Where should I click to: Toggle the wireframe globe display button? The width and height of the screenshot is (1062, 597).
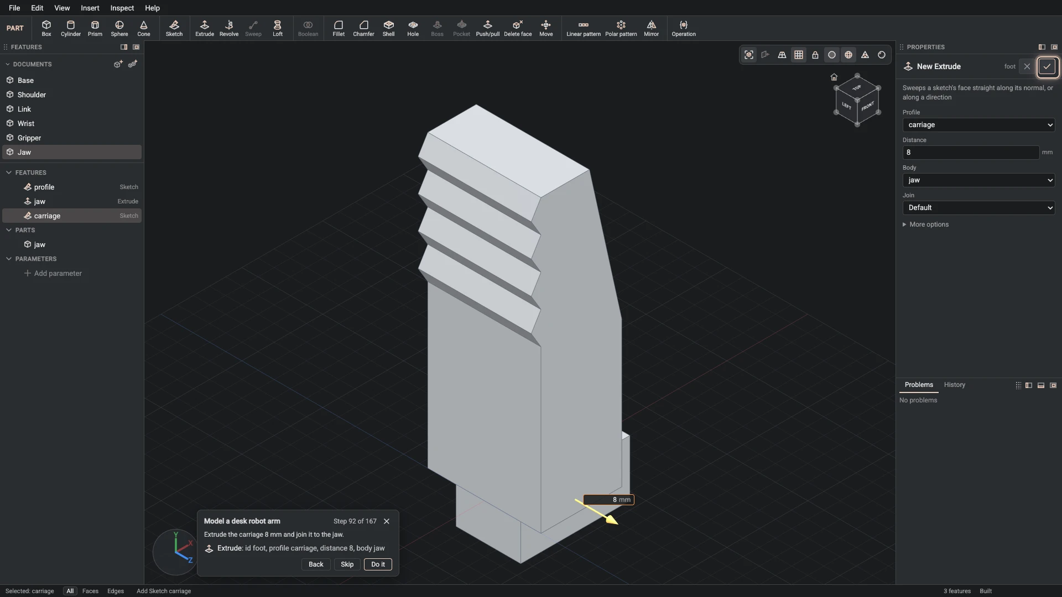tap(848, 55)
